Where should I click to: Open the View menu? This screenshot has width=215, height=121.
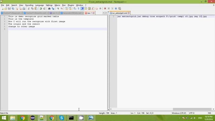[x=21, y=5]
